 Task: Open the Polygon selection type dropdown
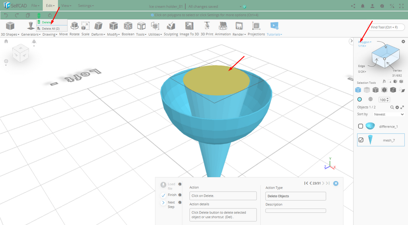pos(365,42)
